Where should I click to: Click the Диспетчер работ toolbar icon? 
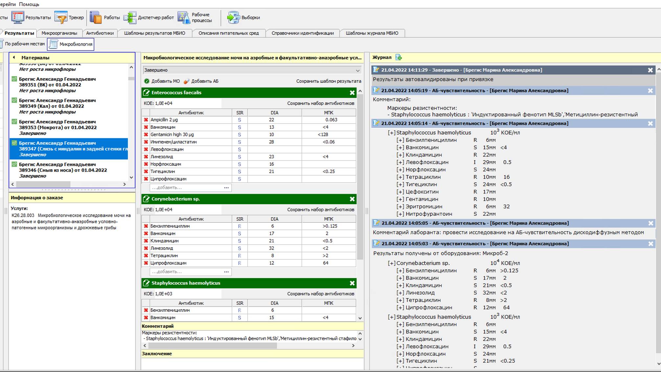point(130,17)
